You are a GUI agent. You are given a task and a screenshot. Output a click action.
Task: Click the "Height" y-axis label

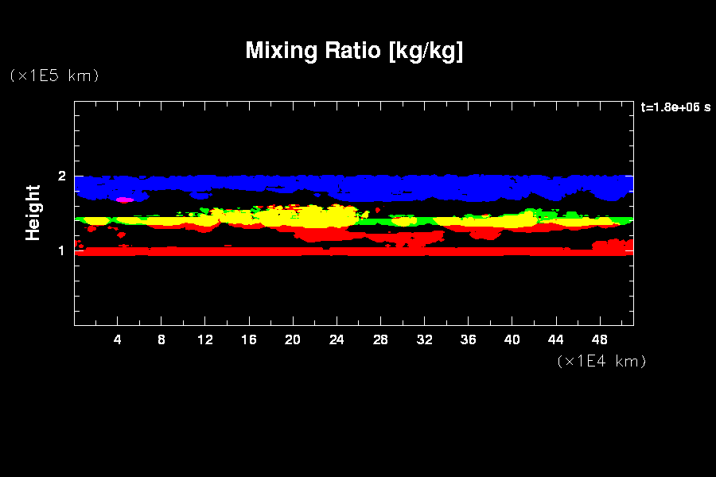pos(33,212)
